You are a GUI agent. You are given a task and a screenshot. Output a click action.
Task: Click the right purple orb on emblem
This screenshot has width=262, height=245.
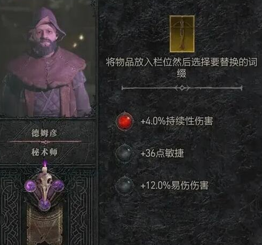click(58, 186)
